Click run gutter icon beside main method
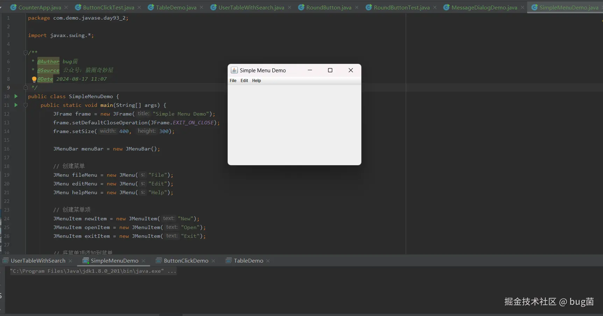 [x=16, y=105]
